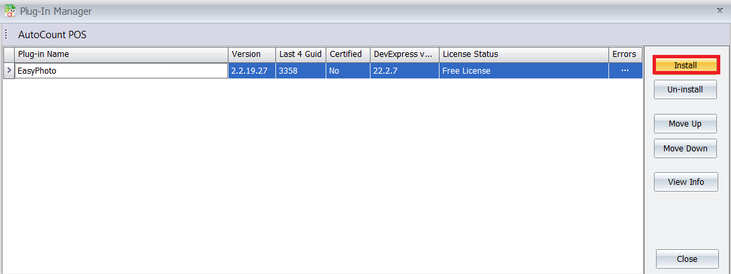Click the Plug-In Manager app icon
Viewport: 731px width, 274px height.
10,11
